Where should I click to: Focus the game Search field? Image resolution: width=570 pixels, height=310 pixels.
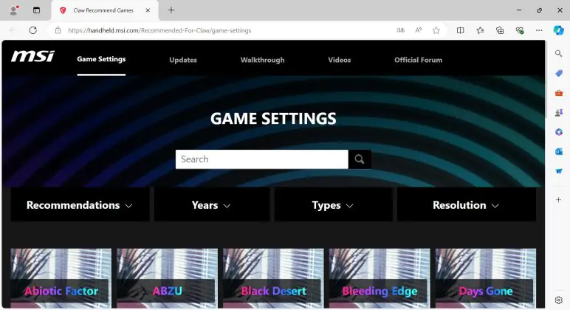tap(261, 159)
